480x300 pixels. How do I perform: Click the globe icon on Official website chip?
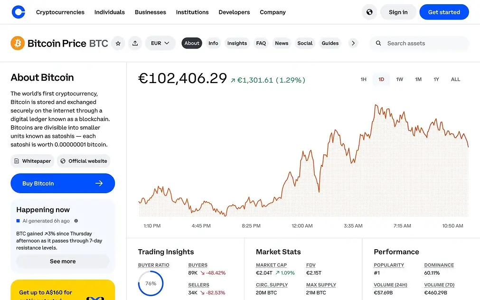[62, 161]
